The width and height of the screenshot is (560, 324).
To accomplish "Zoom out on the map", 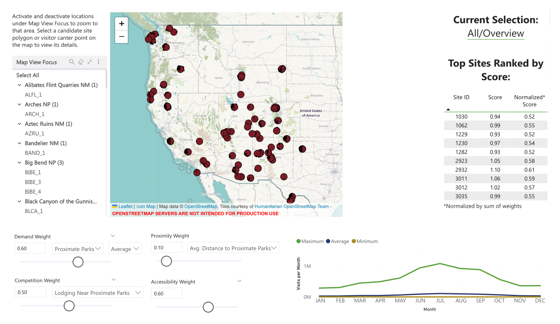I will (121, 36).
